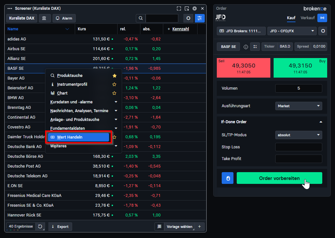Click the Volumen input field
335x238 pixels.
click(298, 88)
